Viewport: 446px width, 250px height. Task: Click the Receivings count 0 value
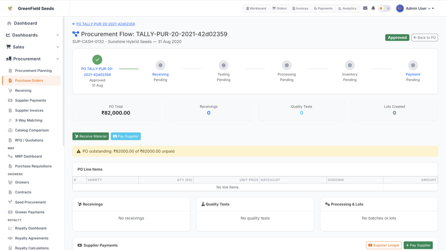pos(209,113)
